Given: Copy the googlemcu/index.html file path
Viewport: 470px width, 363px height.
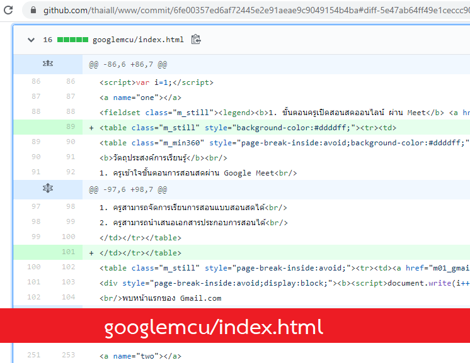Looking at the screenshot, I should coord(196,40).
